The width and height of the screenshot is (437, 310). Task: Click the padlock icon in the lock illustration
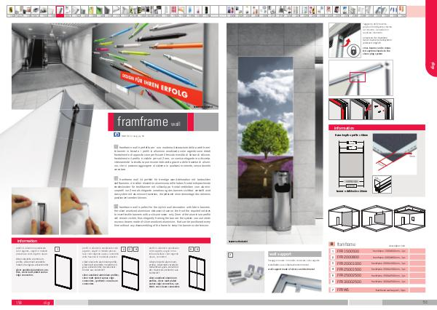[353, 51]
